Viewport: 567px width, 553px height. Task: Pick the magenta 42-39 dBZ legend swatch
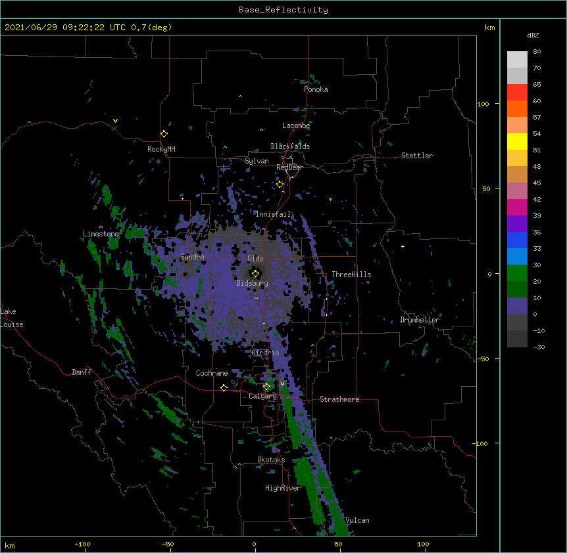(517, 207)
